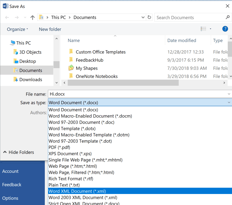This screenshot has height=205, width=232.
Task: Choose Word XML Document (*.xml)
Action: [140, 191]
